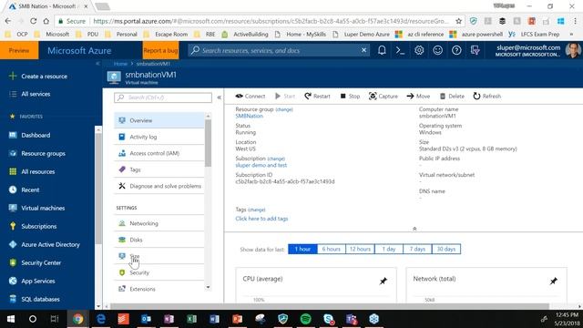The width and height of the screenshot is (583, 328).
Task: Open All resources in sidebar
Action: point(38,171)
